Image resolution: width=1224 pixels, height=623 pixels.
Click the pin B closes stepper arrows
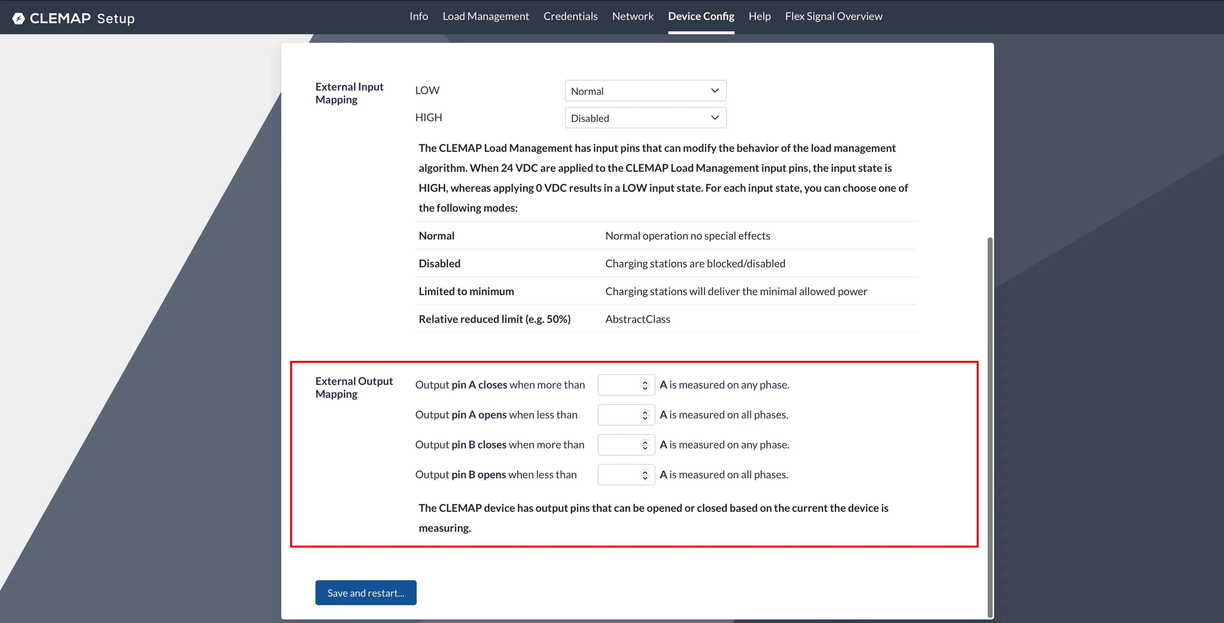[x=645, y=445]
